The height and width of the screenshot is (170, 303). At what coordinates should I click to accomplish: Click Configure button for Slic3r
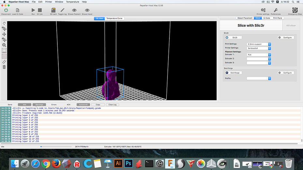click(x=286, y=37)
